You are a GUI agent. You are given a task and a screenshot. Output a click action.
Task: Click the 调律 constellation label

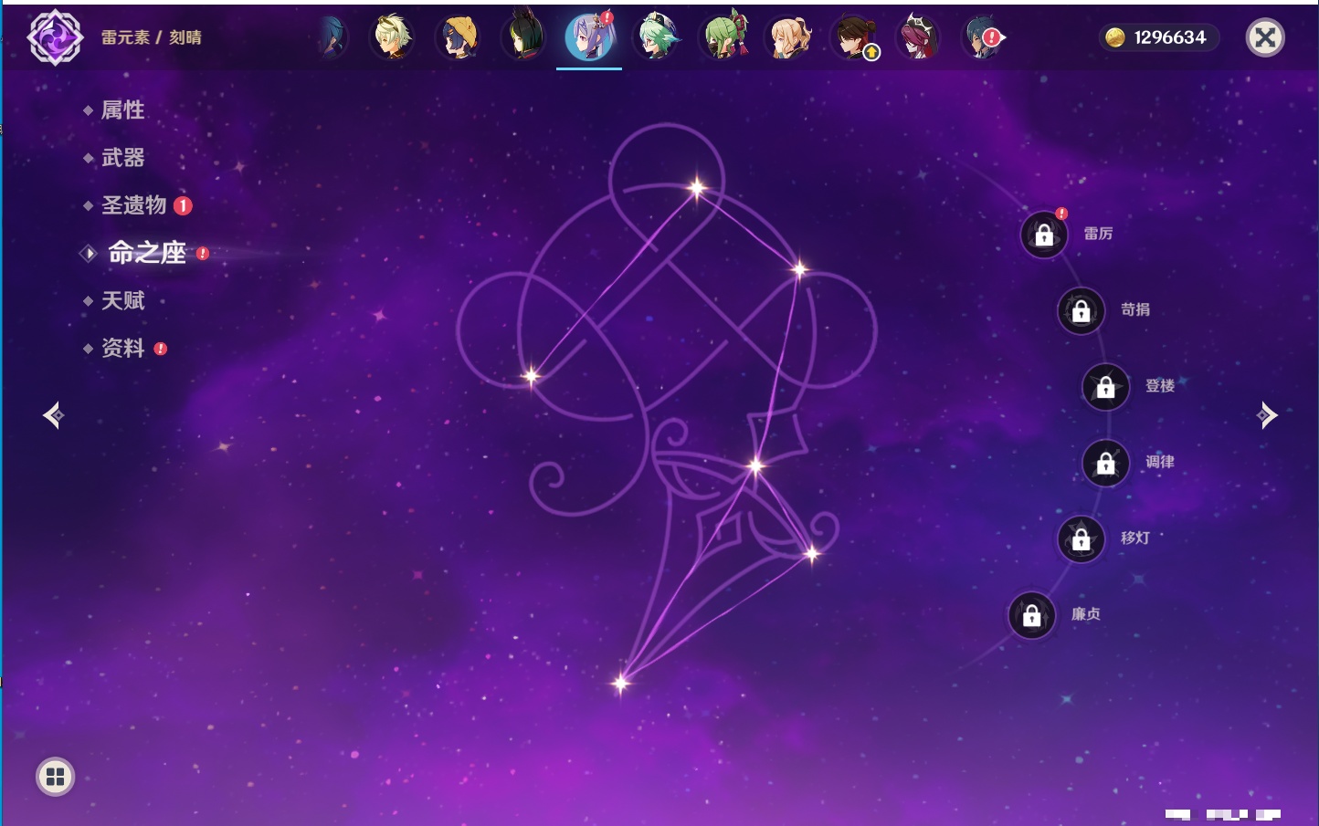click(x=1160, y=462)
